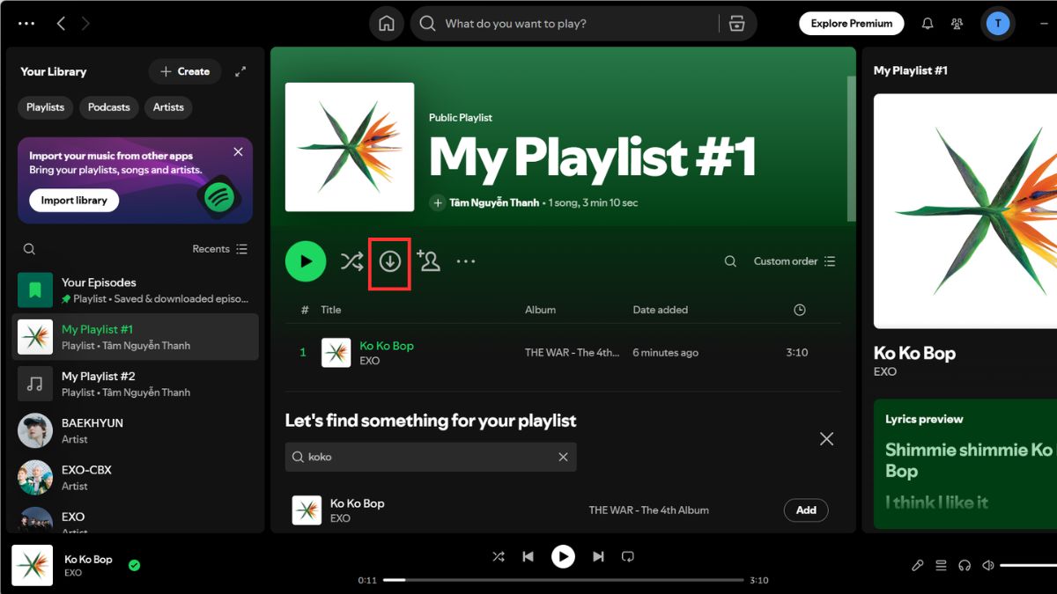Enable shuffle for the playlist
Image resolution: width=1057 pixels, height=594 pixels.
(x=351, y=261)
